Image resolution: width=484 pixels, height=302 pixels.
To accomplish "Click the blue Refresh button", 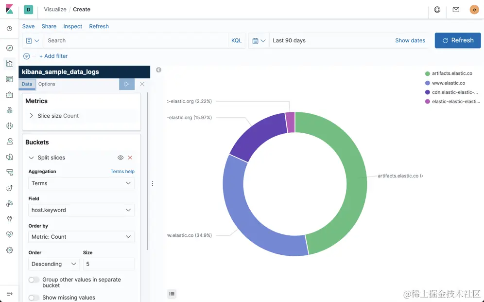I will click(x=458, y=40).
